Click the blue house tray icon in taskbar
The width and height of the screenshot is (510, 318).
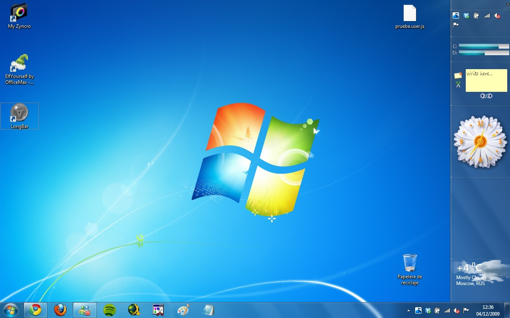point(418,310)
